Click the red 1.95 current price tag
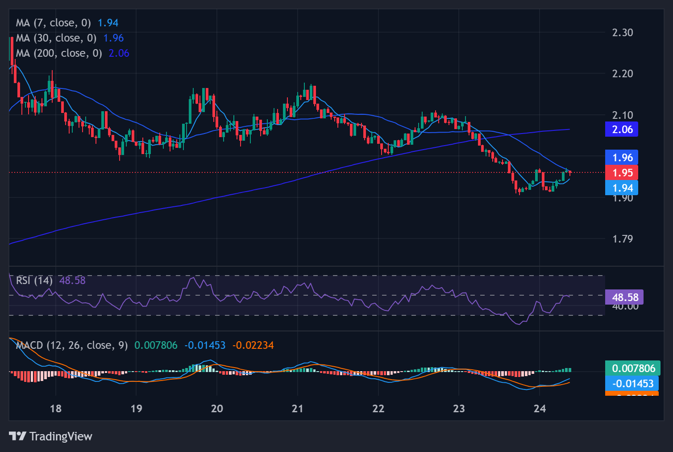The image size is (673, 452). pos(622,173)
